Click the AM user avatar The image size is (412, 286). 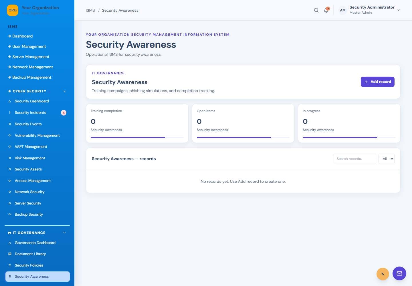point(343,10)
